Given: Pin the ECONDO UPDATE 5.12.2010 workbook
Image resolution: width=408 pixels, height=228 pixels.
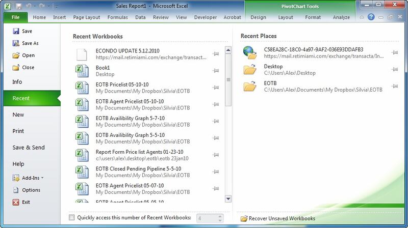Looking at the screenshot, I should 216,54.
